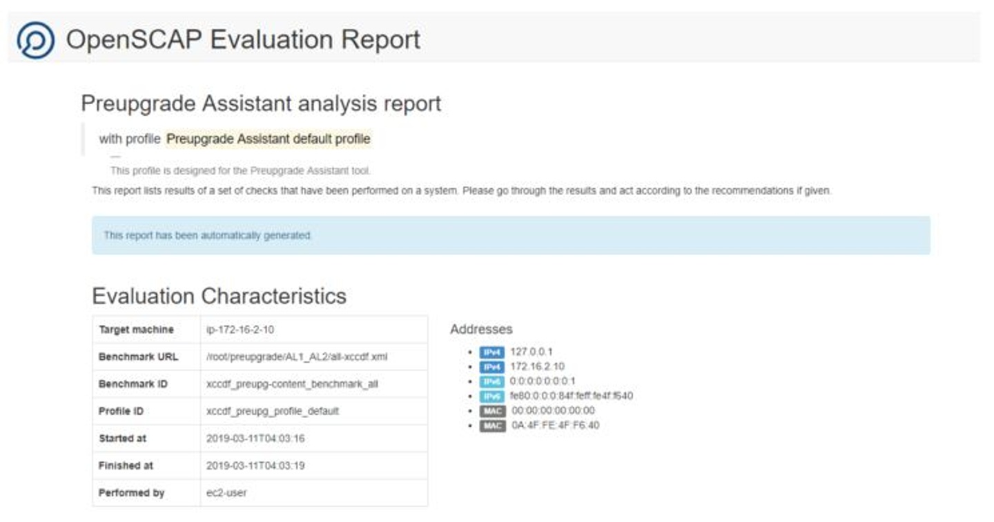Click the Addresses heading
Viewport: 994px width, 522px height.
click(x=481, y=330)
